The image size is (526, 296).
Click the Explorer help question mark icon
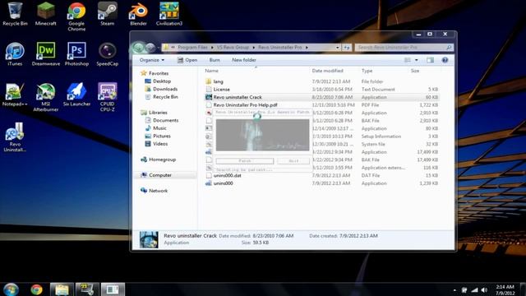445,60
